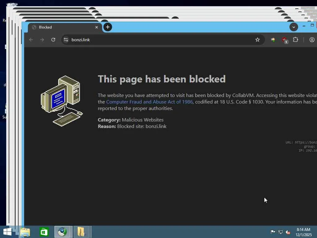Open the Action Center flag tray icon

tap(273, 232)
